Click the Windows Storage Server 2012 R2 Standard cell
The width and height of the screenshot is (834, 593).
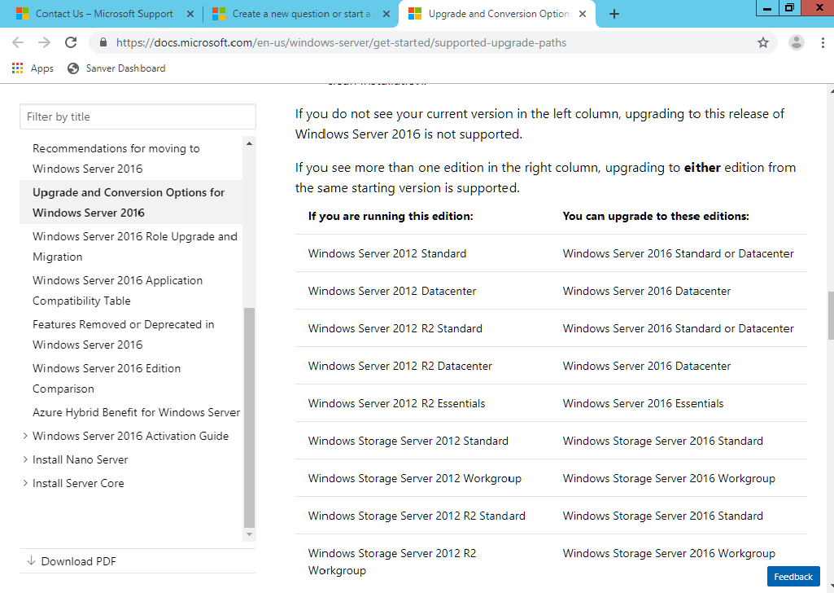point(417,516)
